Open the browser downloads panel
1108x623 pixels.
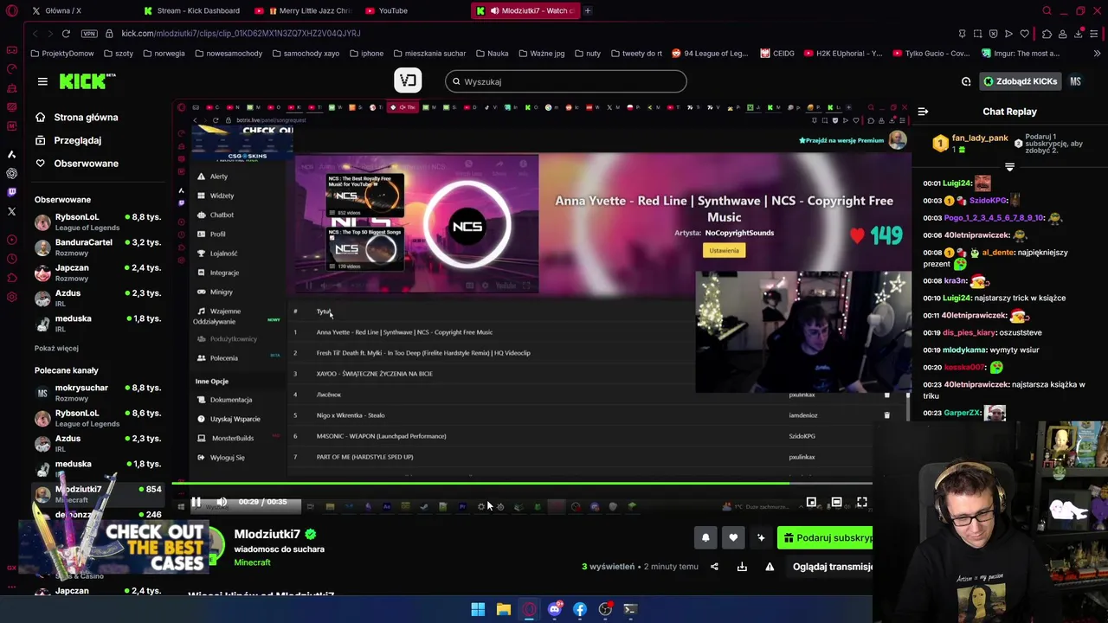[1079, 34]
